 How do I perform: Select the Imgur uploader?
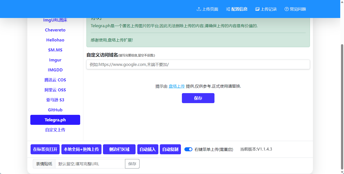click(55, 60)
